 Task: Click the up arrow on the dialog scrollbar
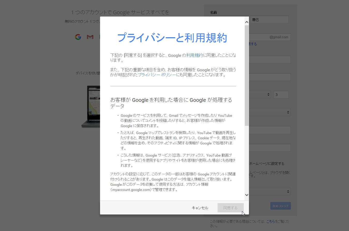click(246, 22)
